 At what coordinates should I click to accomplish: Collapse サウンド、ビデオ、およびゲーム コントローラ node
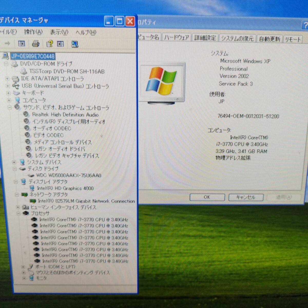(x=9, y=108)
